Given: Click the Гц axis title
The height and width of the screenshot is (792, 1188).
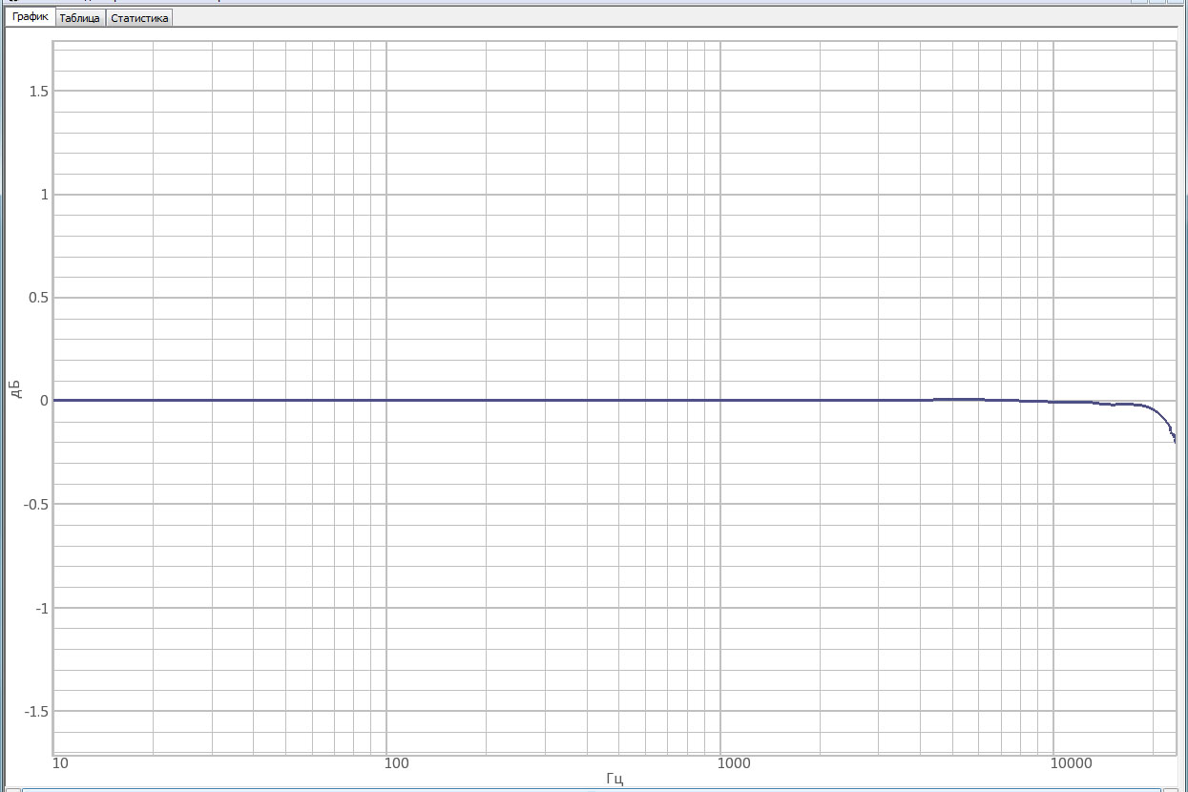Looking at the screenshot, I should (615, 780).
